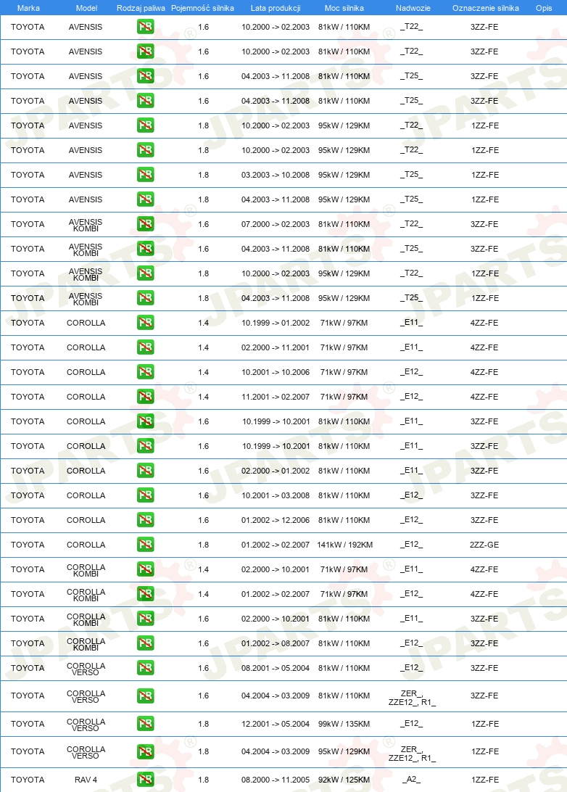Select the 92kW / 125KM power cell

[x=344, y=780]
